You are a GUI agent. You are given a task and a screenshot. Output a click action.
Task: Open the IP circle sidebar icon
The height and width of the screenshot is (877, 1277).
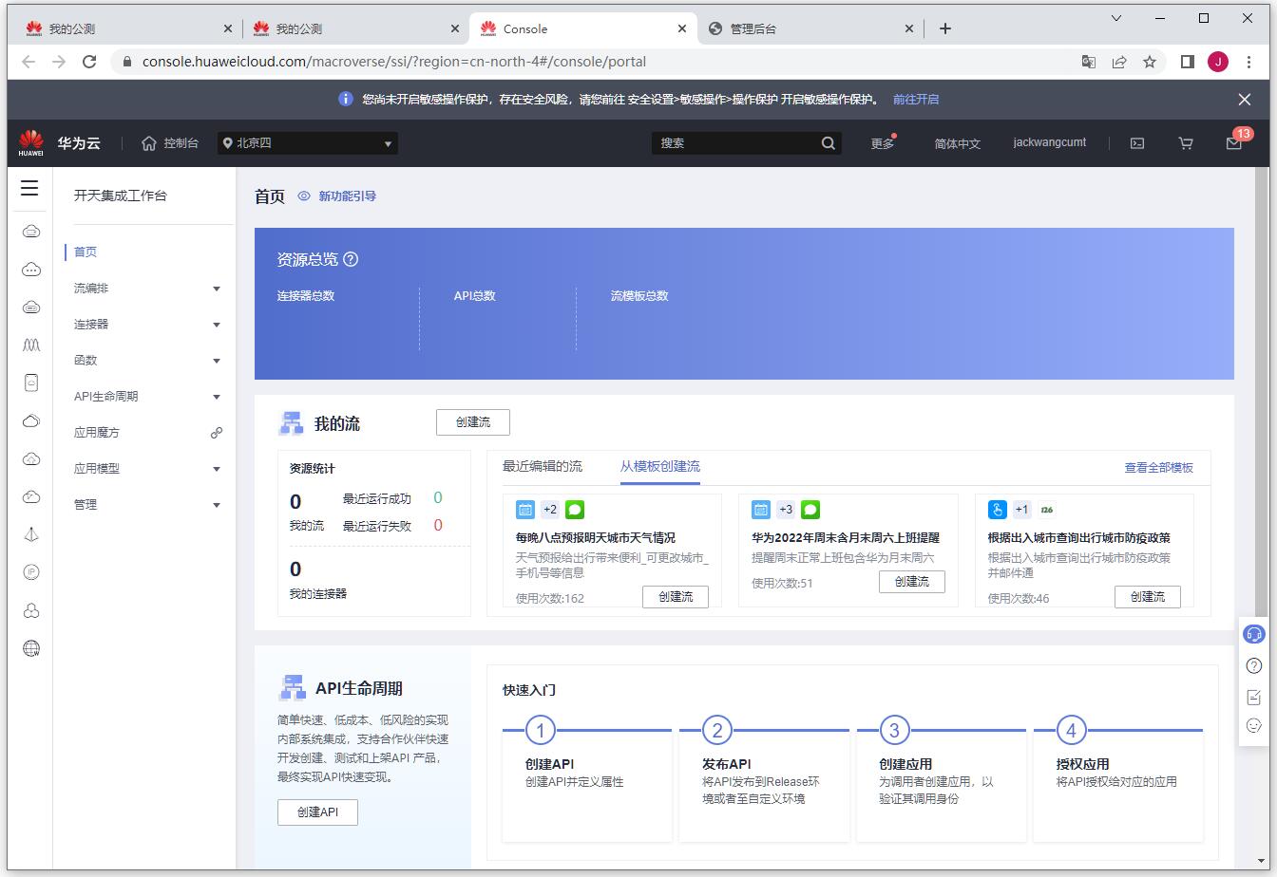(x=31, y=572)
